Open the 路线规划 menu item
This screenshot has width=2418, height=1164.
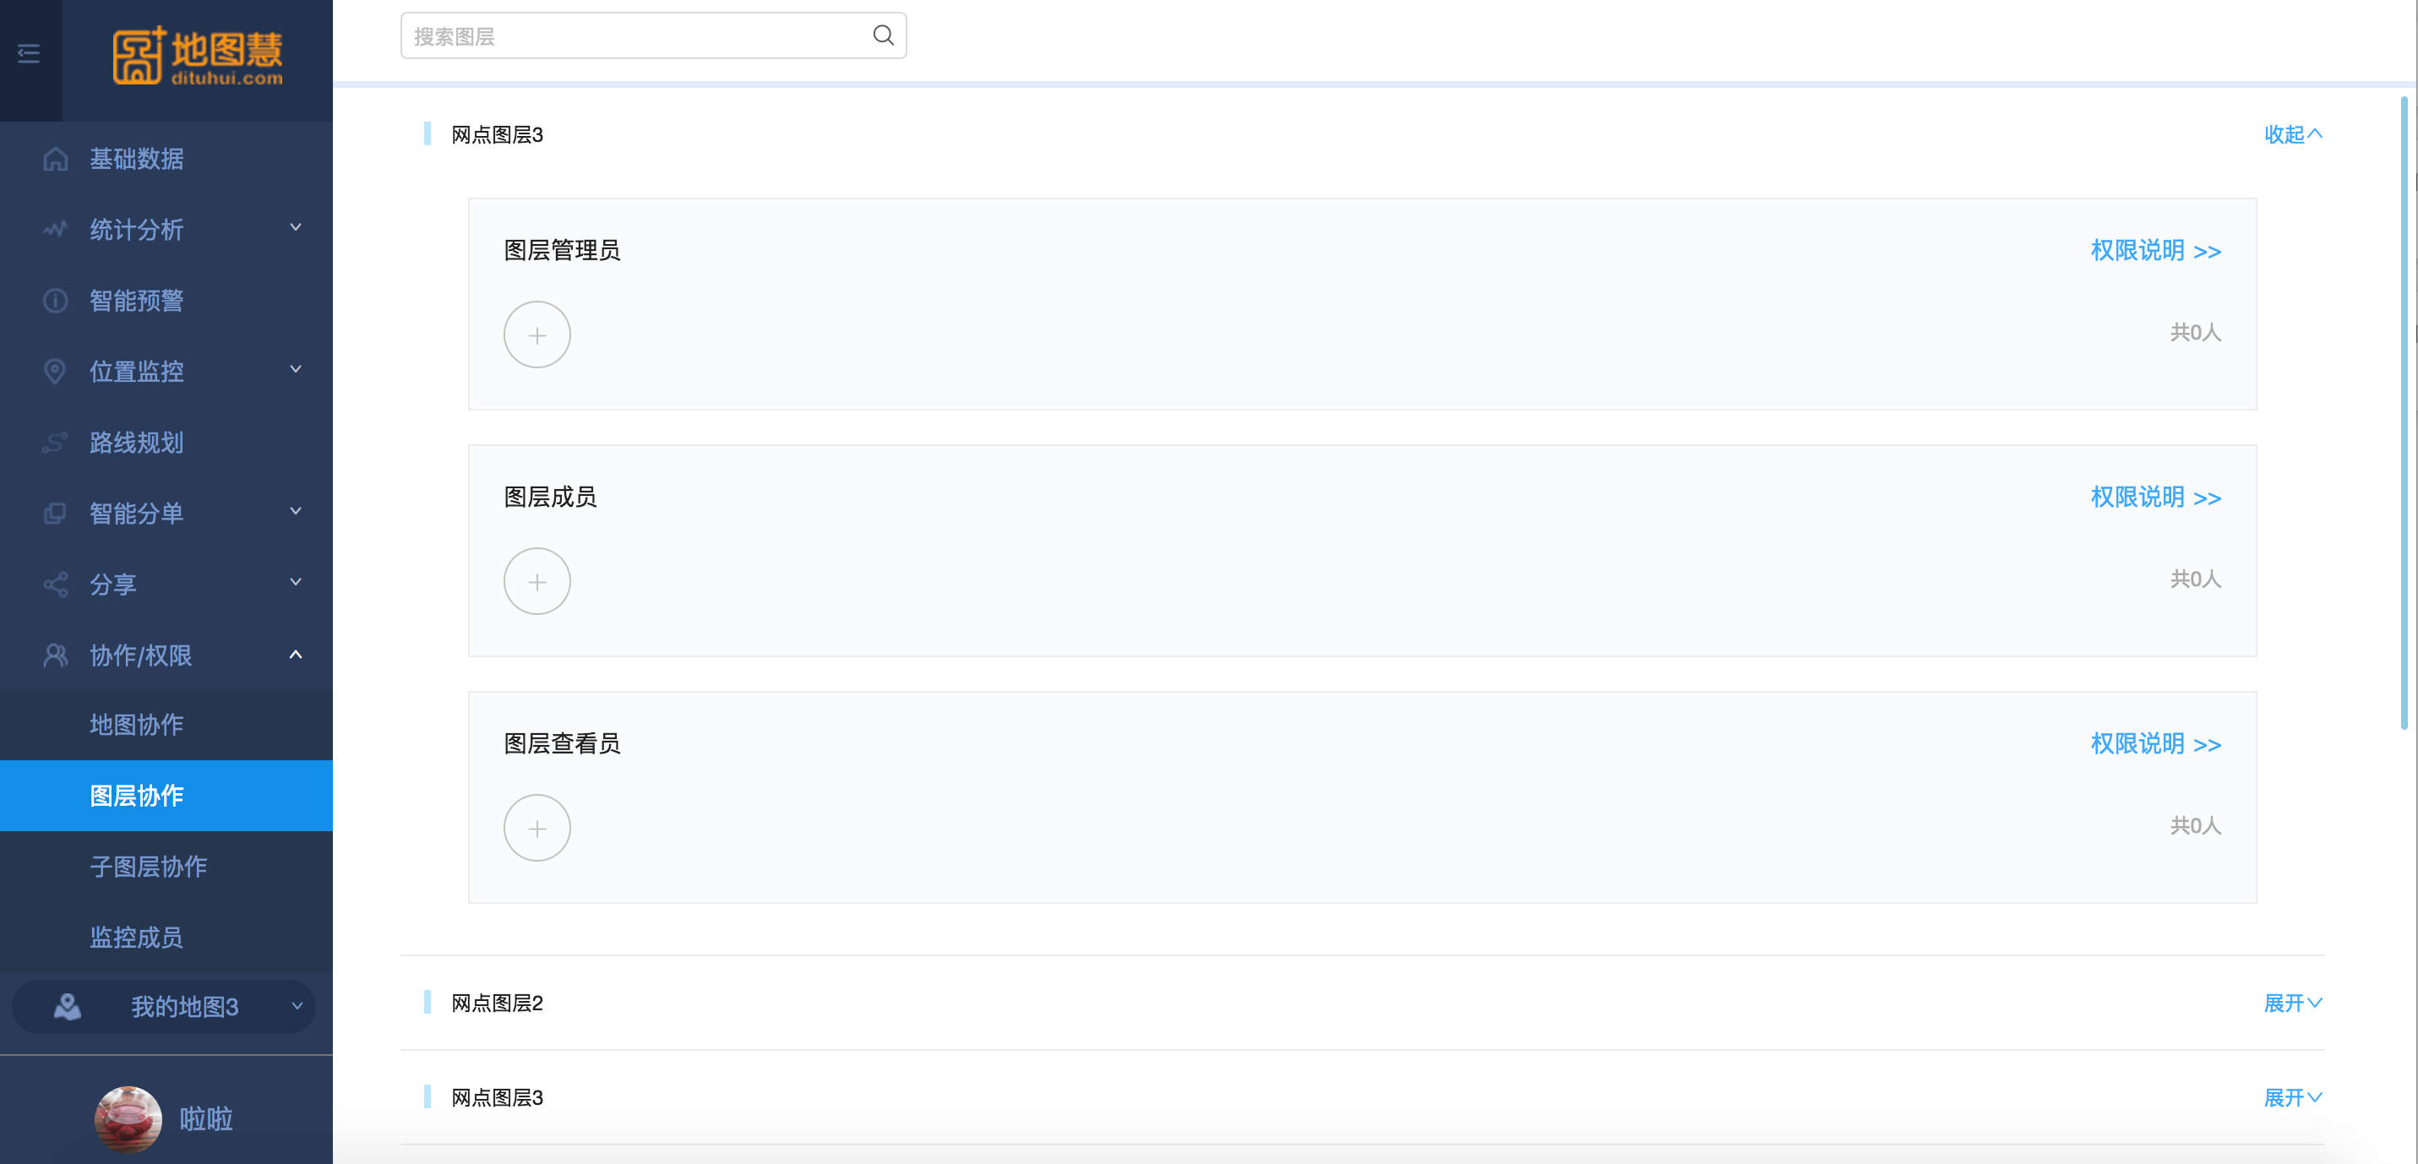[166, 442]
